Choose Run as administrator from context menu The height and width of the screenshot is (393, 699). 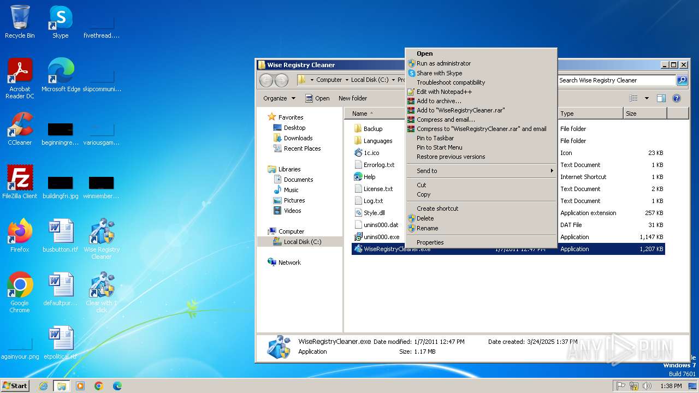click(x=481, y=63)
